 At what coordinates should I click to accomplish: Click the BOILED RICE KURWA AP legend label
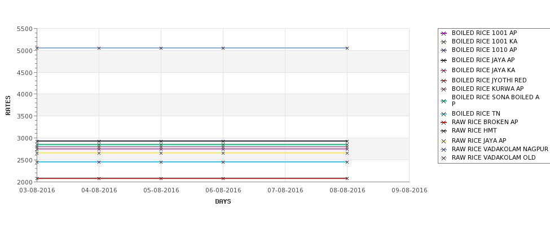[487, 89]
